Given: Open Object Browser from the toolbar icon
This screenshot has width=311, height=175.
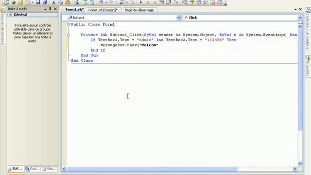Looking at the screenshot, I should (198, 2).
